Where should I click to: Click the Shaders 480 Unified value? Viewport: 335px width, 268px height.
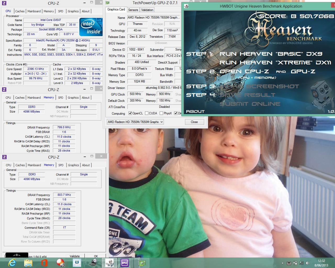tap(141, 62)
